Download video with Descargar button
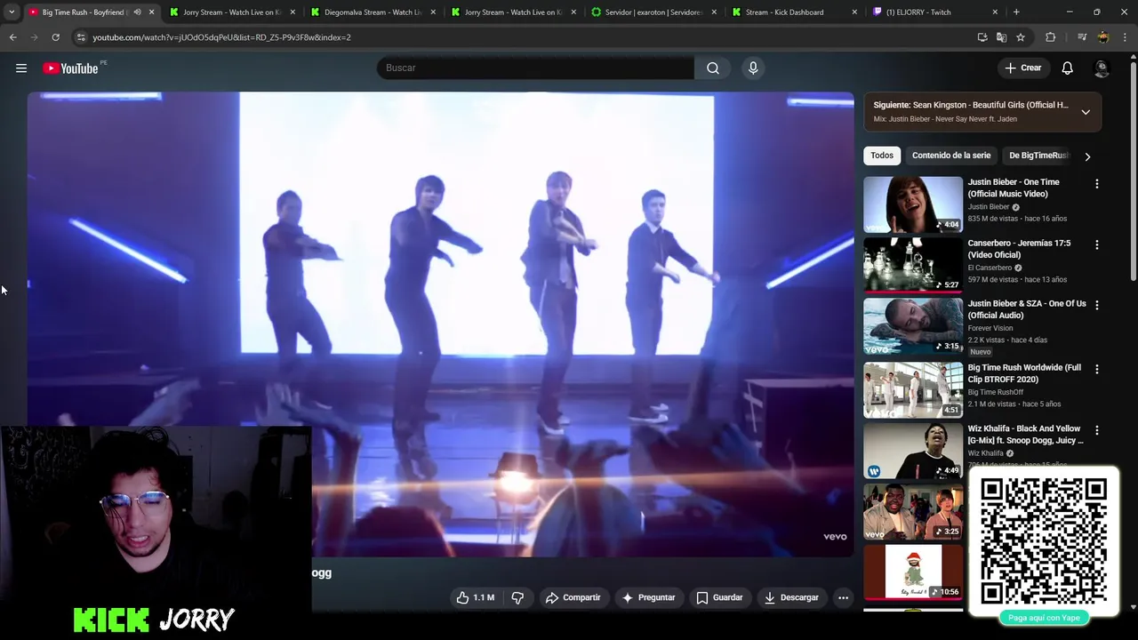 791,597
